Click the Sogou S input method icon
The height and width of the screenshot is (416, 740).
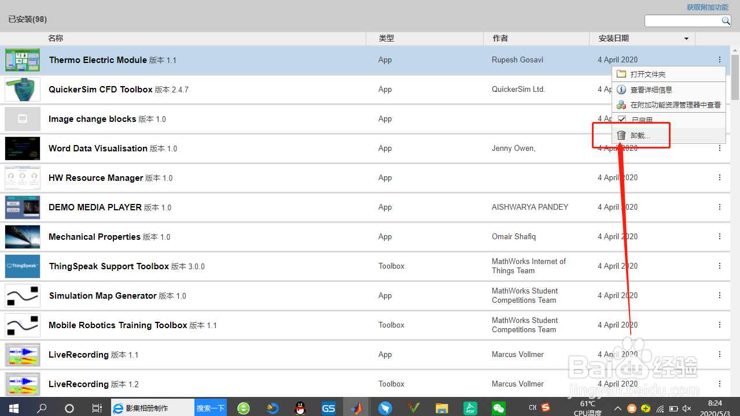[546, 407]
